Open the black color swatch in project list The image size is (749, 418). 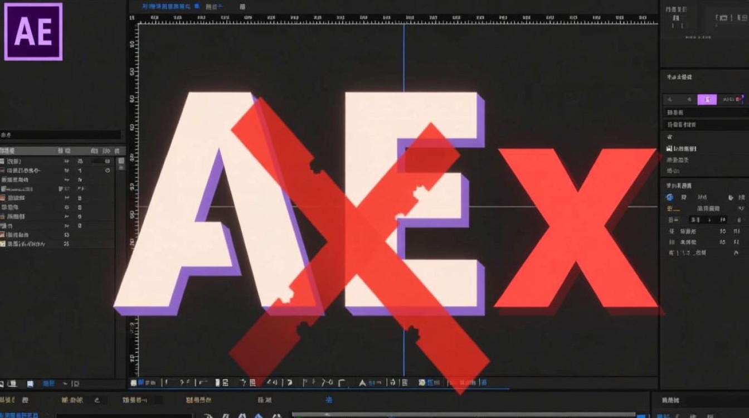point(98,161)
